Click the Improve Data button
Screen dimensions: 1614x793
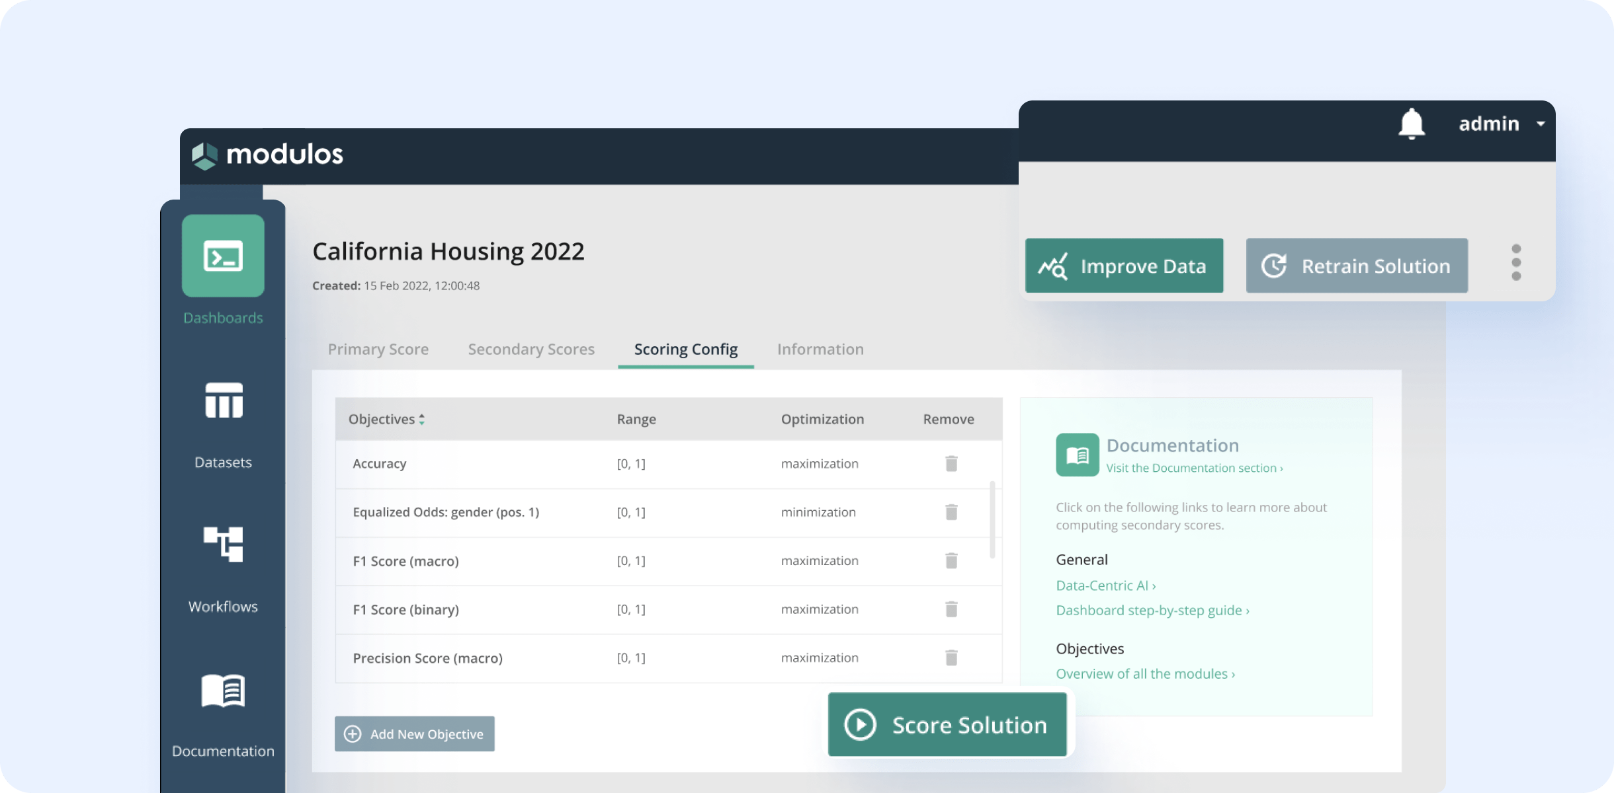click(1124, 266)
